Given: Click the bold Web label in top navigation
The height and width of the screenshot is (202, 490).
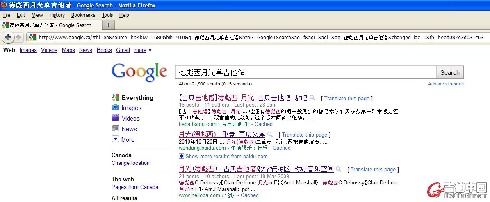Looking at the screenshot, I should (x=9, y=50).
